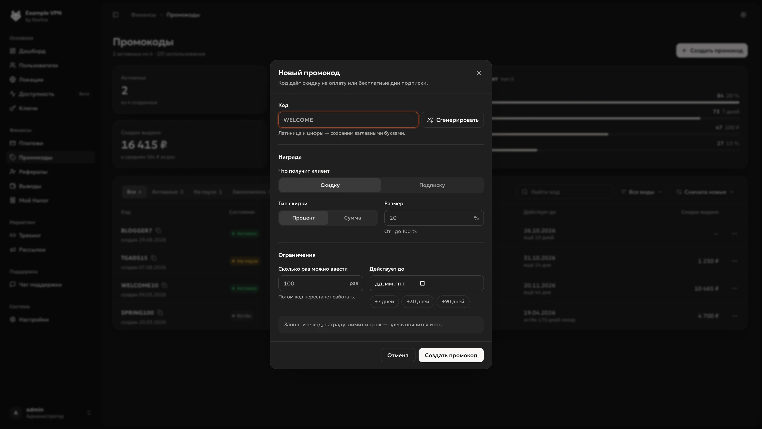Go to Локации in the sidebar
Viewport: 762px width, 429px height.
(51, 80)
